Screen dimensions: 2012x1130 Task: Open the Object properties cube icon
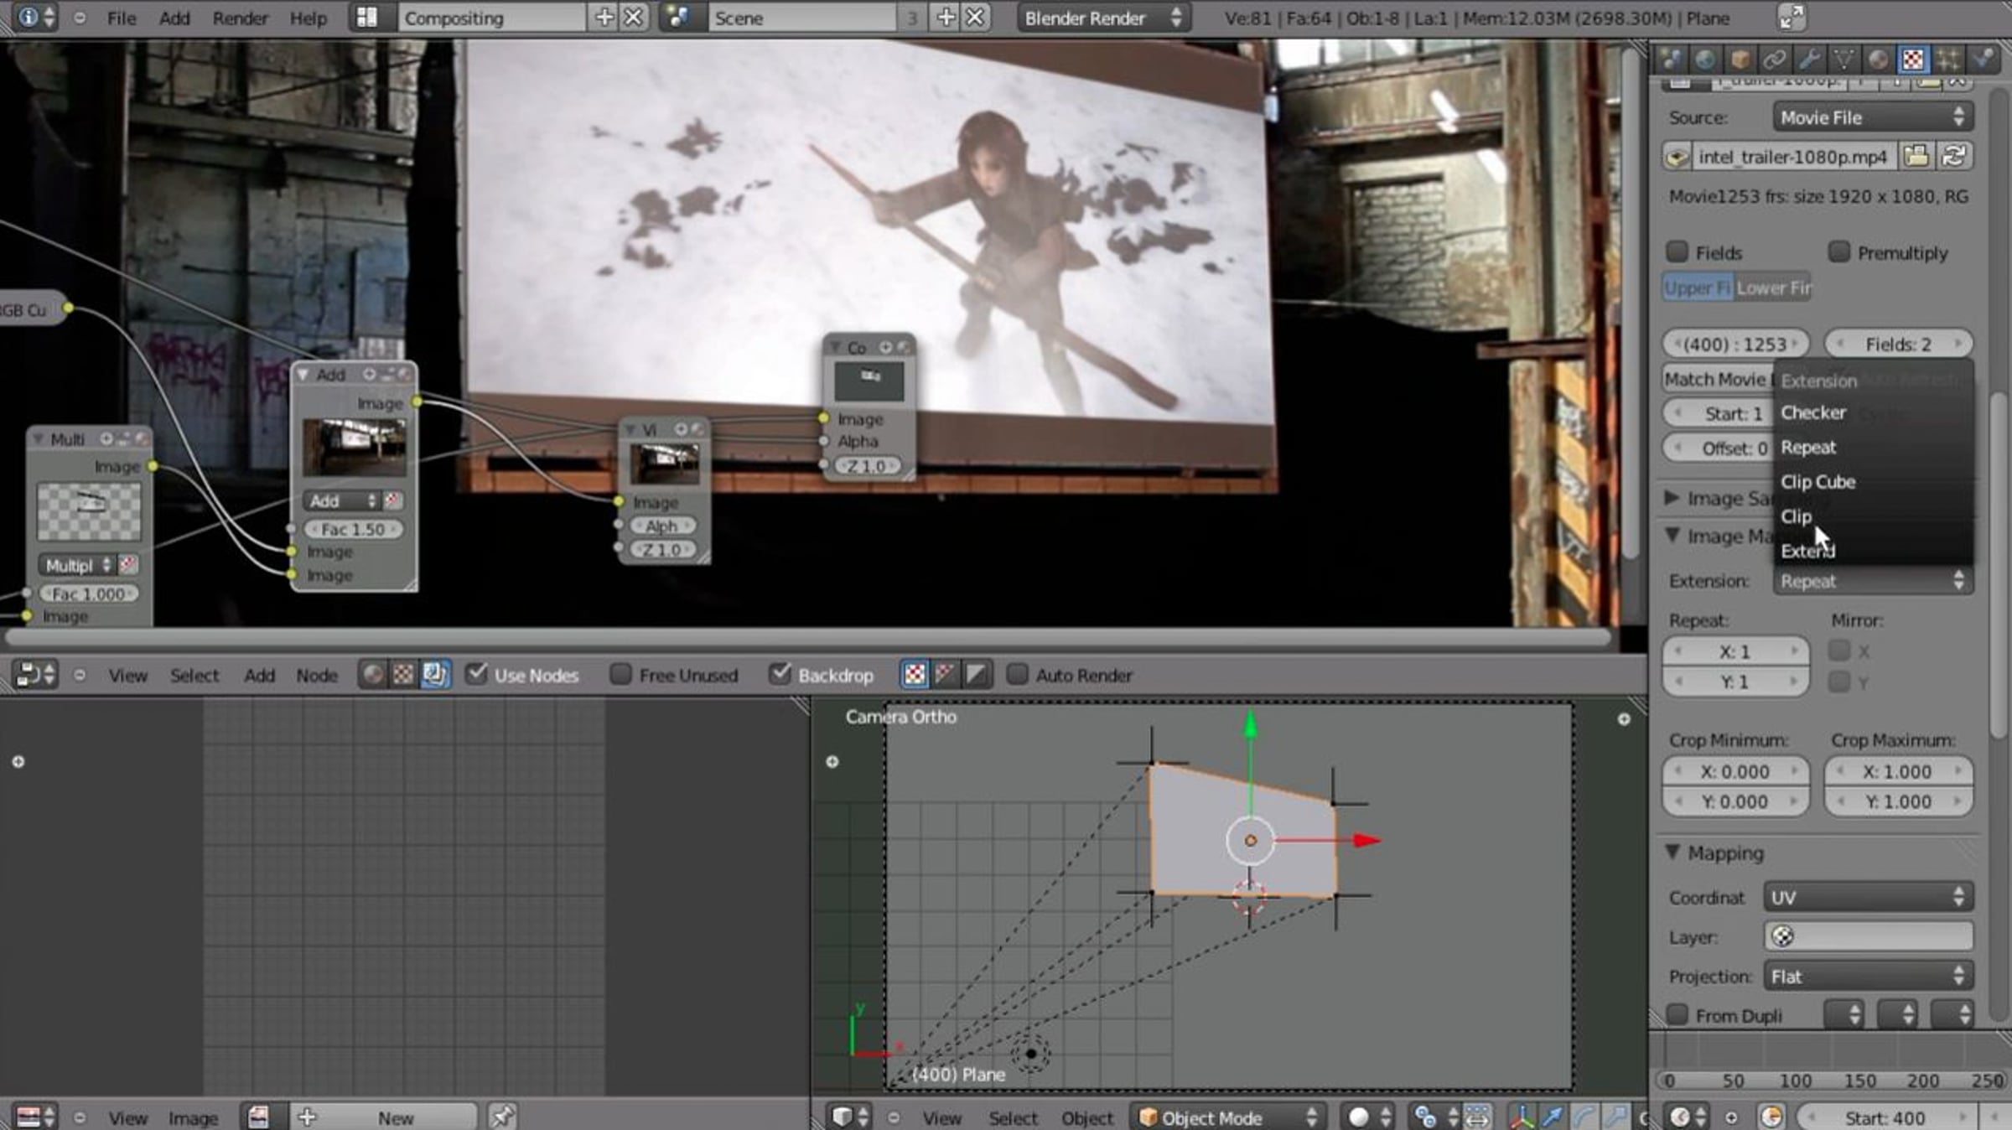[1740, 60]
